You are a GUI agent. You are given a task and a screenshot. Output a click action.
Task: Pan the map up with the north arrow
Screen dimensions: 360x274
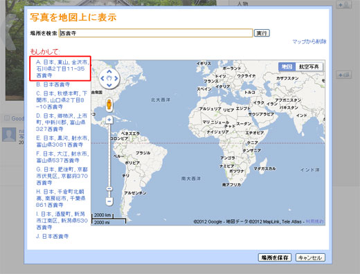coord(109,71)
